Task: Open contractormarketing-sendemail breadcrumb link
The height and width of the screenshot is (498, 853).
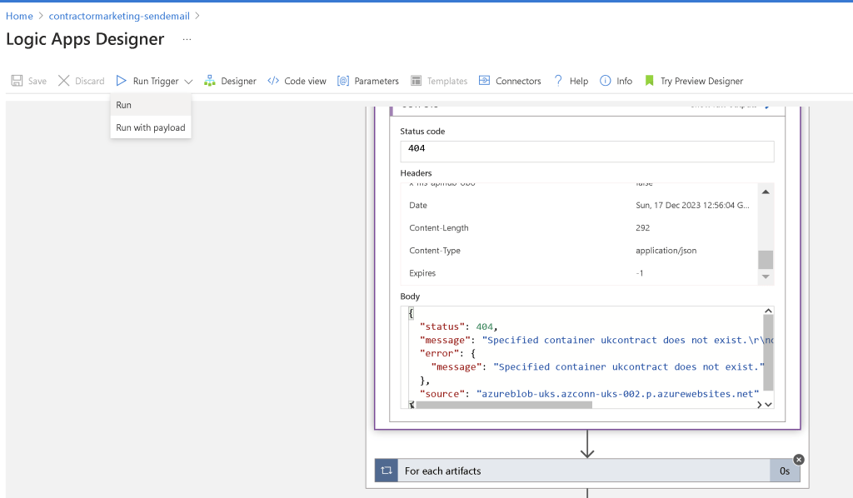Action: (x=119, y=17)
